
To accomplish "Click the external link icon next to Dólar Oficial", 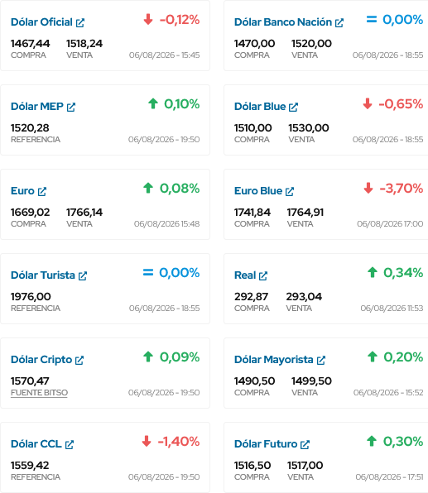I will tap(80, 23).
